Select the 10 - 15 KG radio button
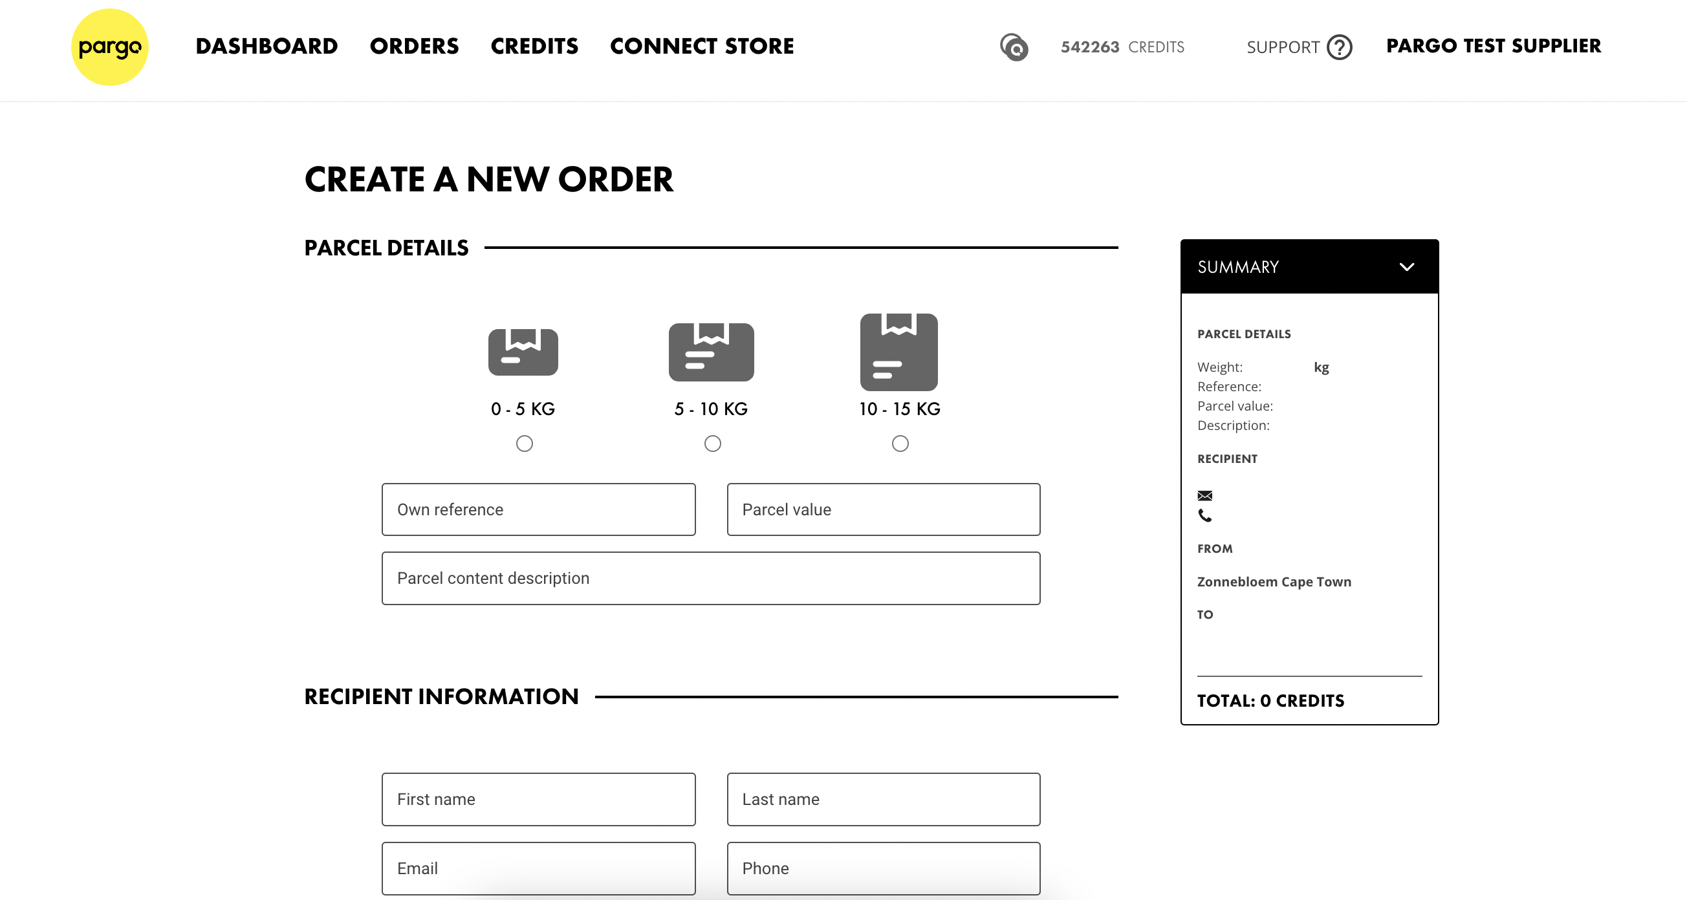 click(x=900, y=444)
